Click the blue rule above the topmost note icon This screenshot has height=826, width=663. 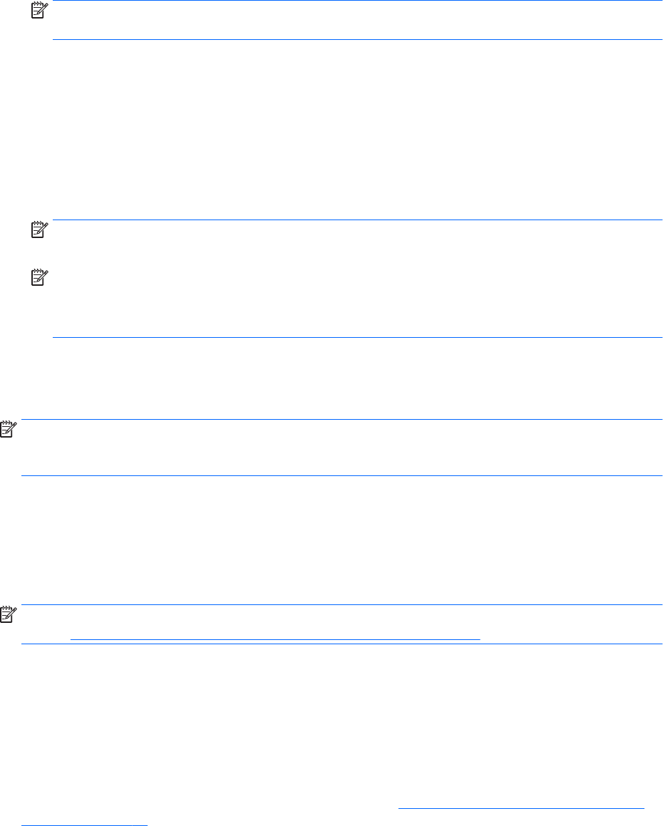coord(356,1)
